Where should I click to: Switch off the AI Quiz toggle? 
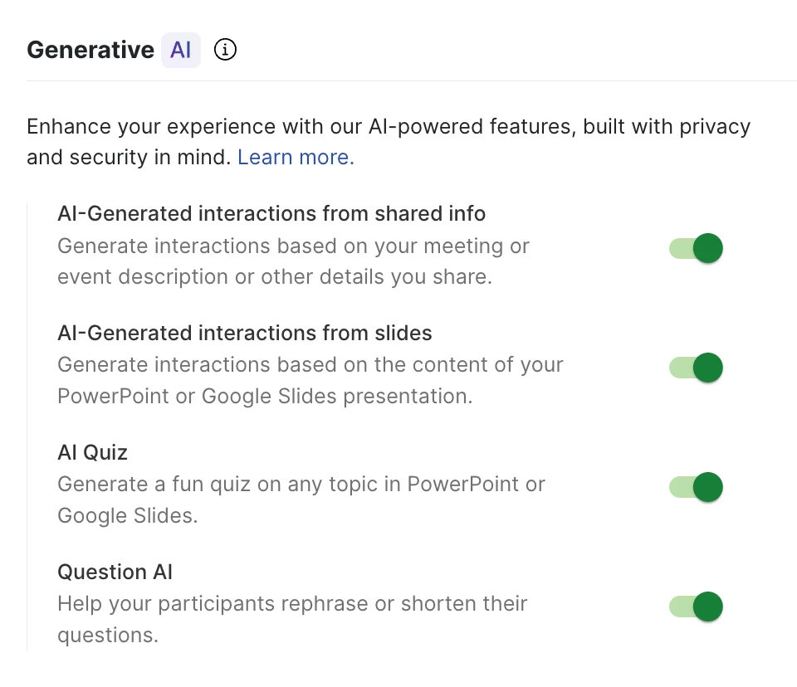[x=696, y=487]
